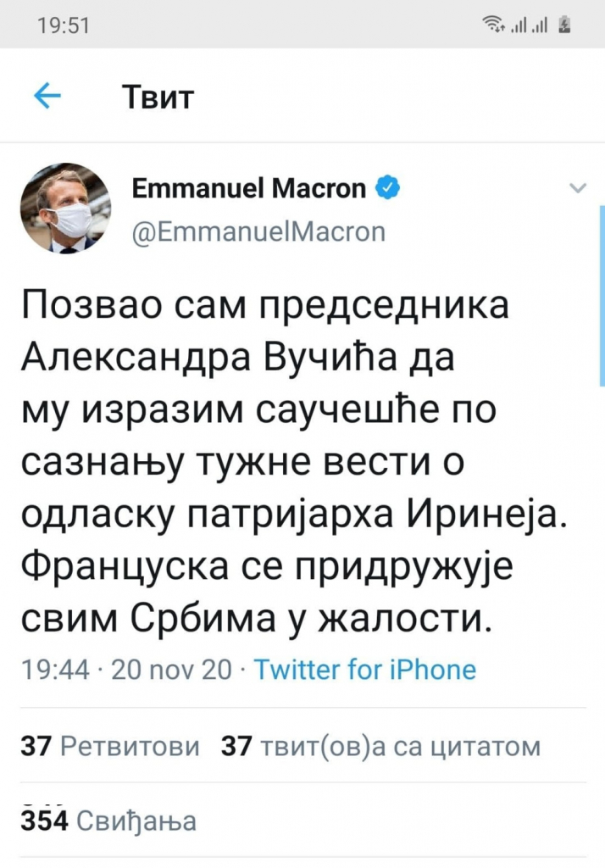
Task: Tap the back arrow to leave tweet
Action: [x=47, y=97]
